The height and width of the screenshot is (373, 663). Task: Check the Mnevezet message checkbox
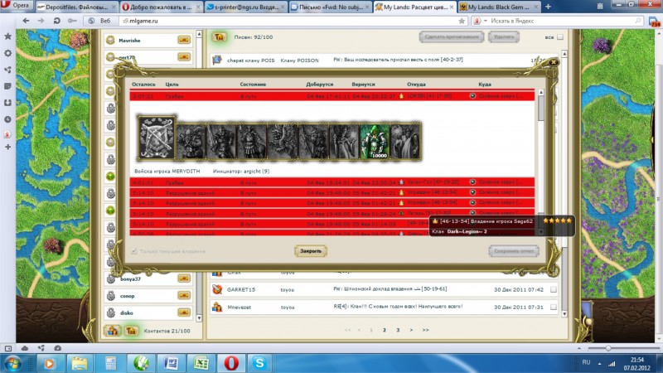pyautogui.click(x=553, y=307)
